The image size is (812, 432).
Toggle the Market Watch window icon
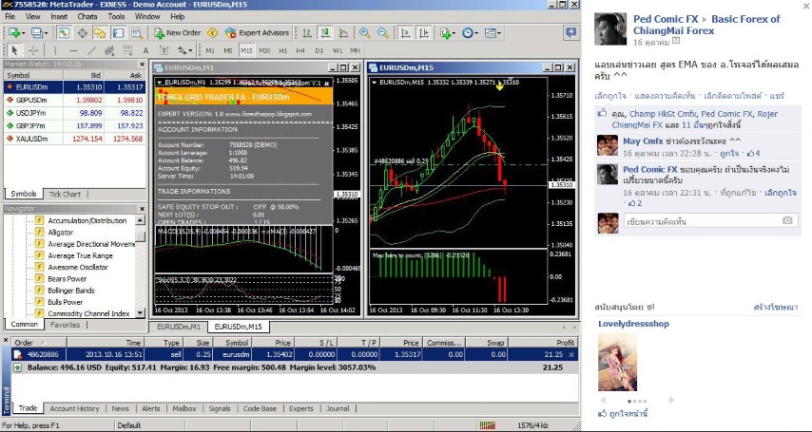[64, 32]
